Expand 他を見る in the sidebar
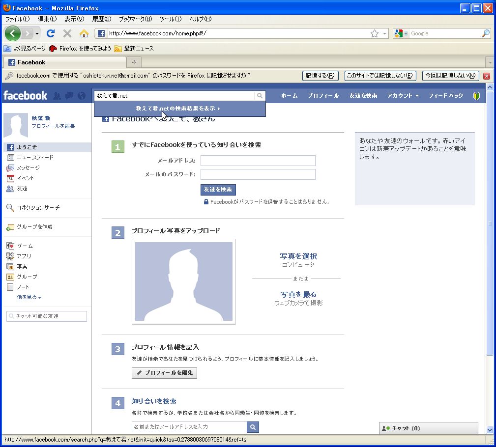 (x=29, y=297)
